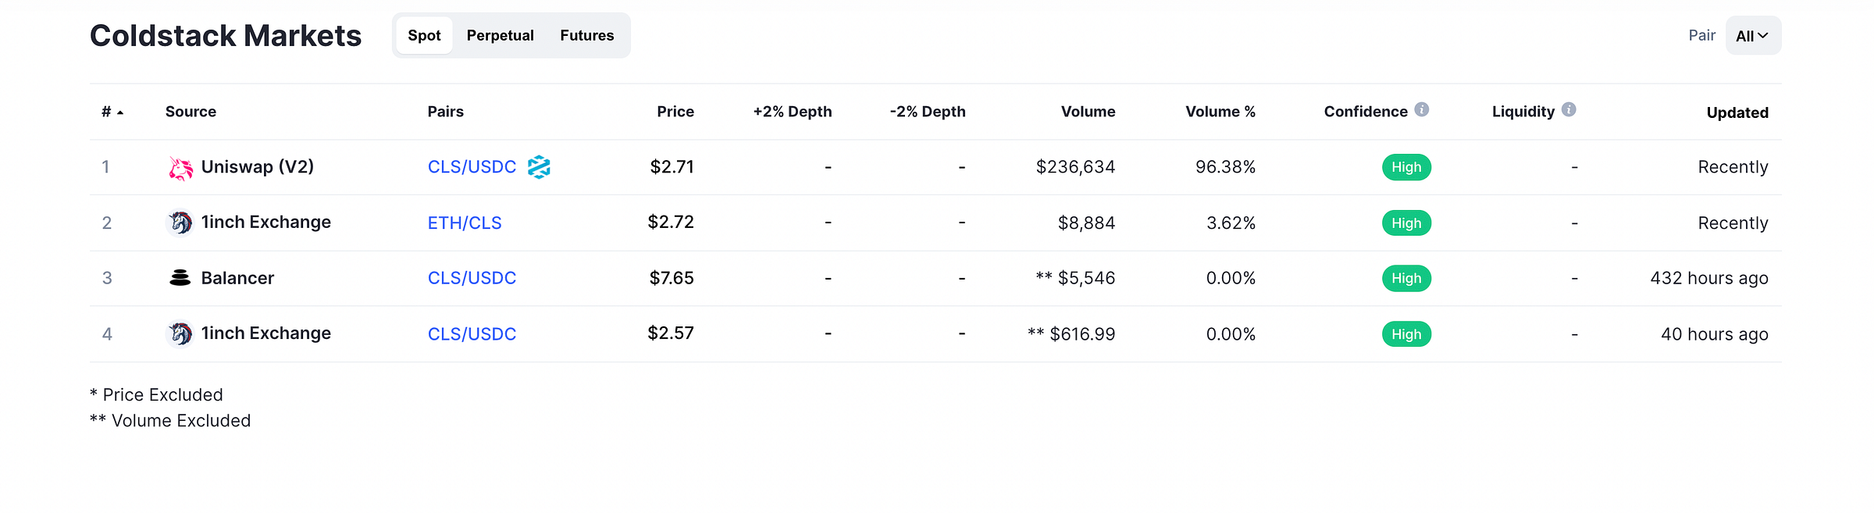This screenshot has height=513, width=1874.
Task: Sort by the -2% Depth column header
Action: click(928, 112)
